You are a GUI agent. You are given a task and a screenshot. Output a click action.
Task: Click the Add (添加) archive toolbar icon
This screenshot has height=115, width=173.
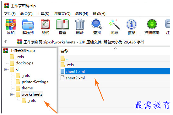pos(11,24)
